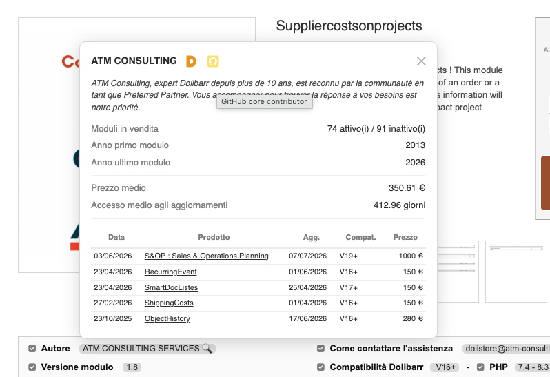Image resolution: width=550 pixels, height=377 pixels.
Task: Open the ObjectHistory product link
Action: pos(167,318)
